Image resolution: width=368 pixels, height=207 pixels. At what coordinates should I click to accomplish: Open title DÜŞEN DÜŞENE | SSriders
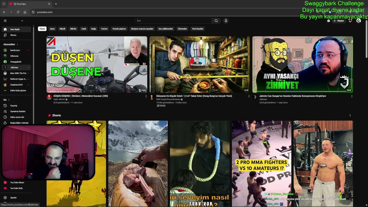(80, 96)
